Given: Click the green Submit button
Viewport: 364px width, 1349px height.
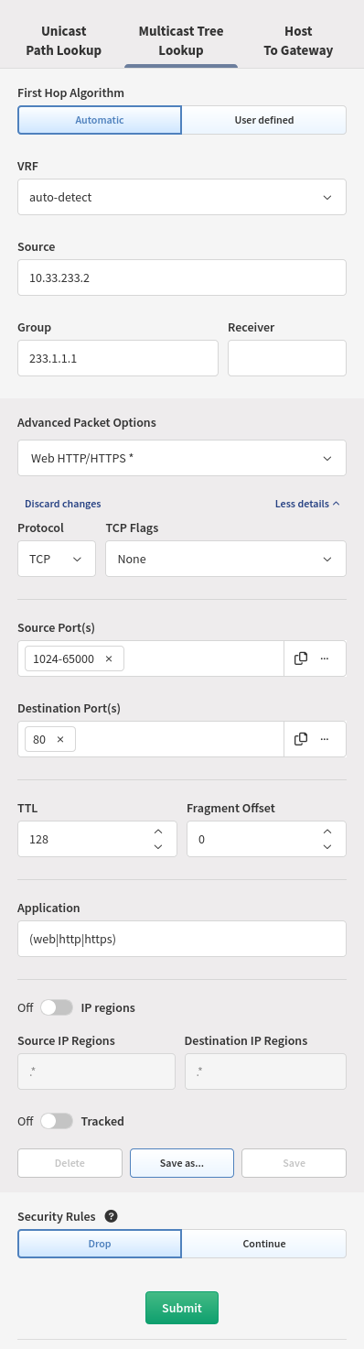Looking at the screenshot, I should point(182,1308).
